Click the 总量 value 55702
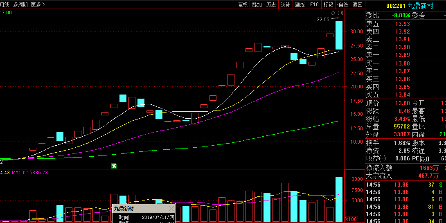 coord(402,126)
